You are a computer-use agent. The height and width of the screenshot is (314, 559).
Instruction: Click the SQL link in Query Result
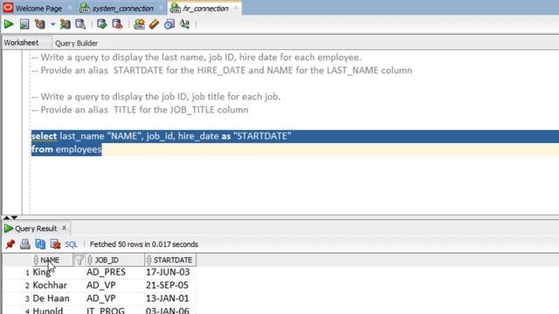71,244
